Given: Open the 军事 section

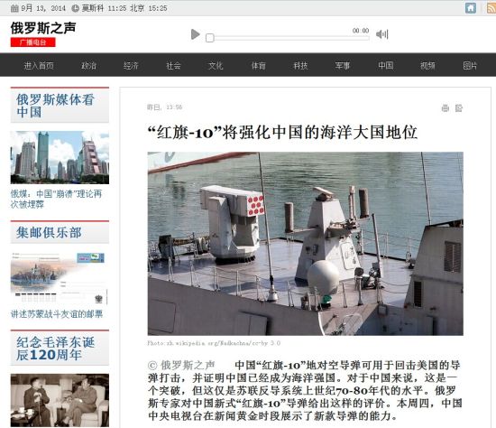Looking at the screenshot, I should pyautogui.click(x=343, y=66).
